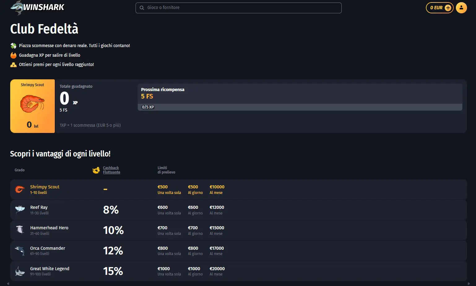Click the left arrow of horizontal scrollbar
The width and height of the screenshot is (476, 286).
coord(8,284)
